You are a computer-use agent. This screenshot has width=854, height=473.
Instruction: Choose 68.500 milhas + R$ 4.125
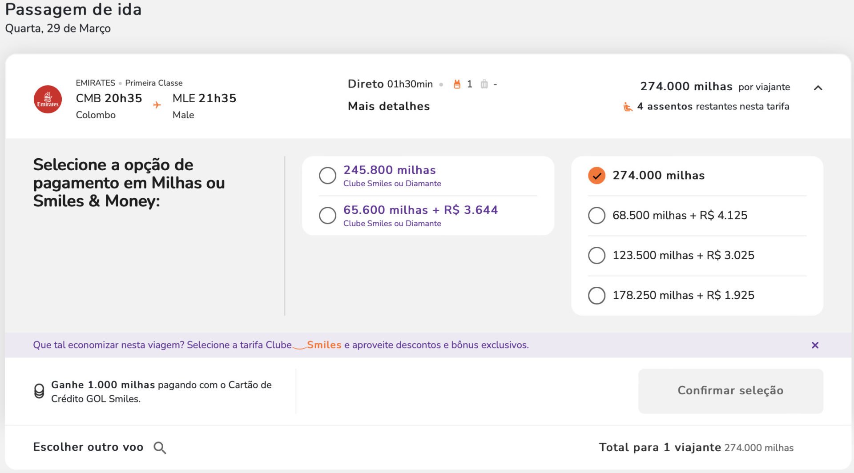pyautogui.click(x=596, y=216)
